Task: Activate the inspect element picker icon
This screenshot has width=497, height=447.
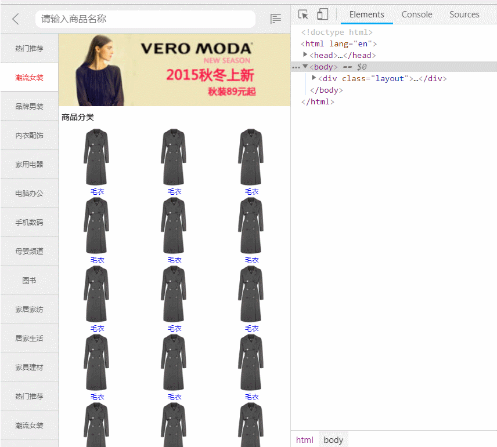Action: [x=303, y=14]
